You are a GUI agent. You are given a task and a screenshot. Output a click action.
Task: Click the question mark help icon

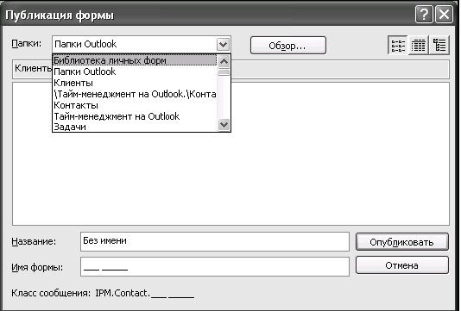[x=424, y=15]
